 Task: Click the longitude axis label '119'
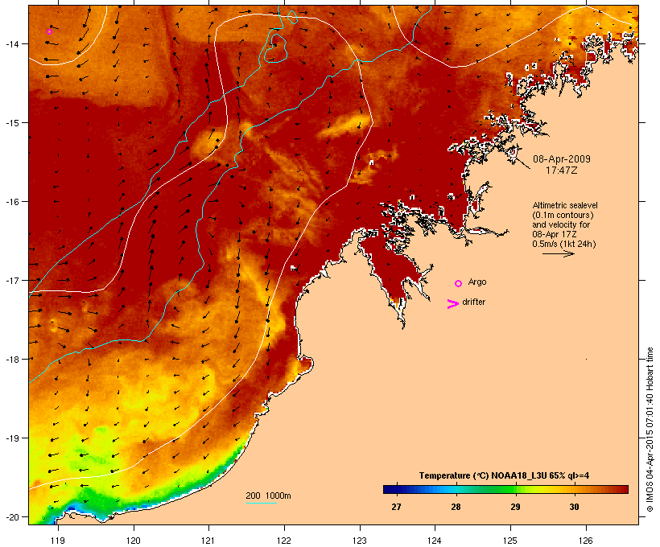pyautogui.click(x=58, y=541)
